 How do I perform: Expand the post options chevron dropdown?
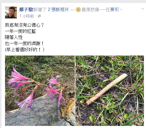coord(142,9)
